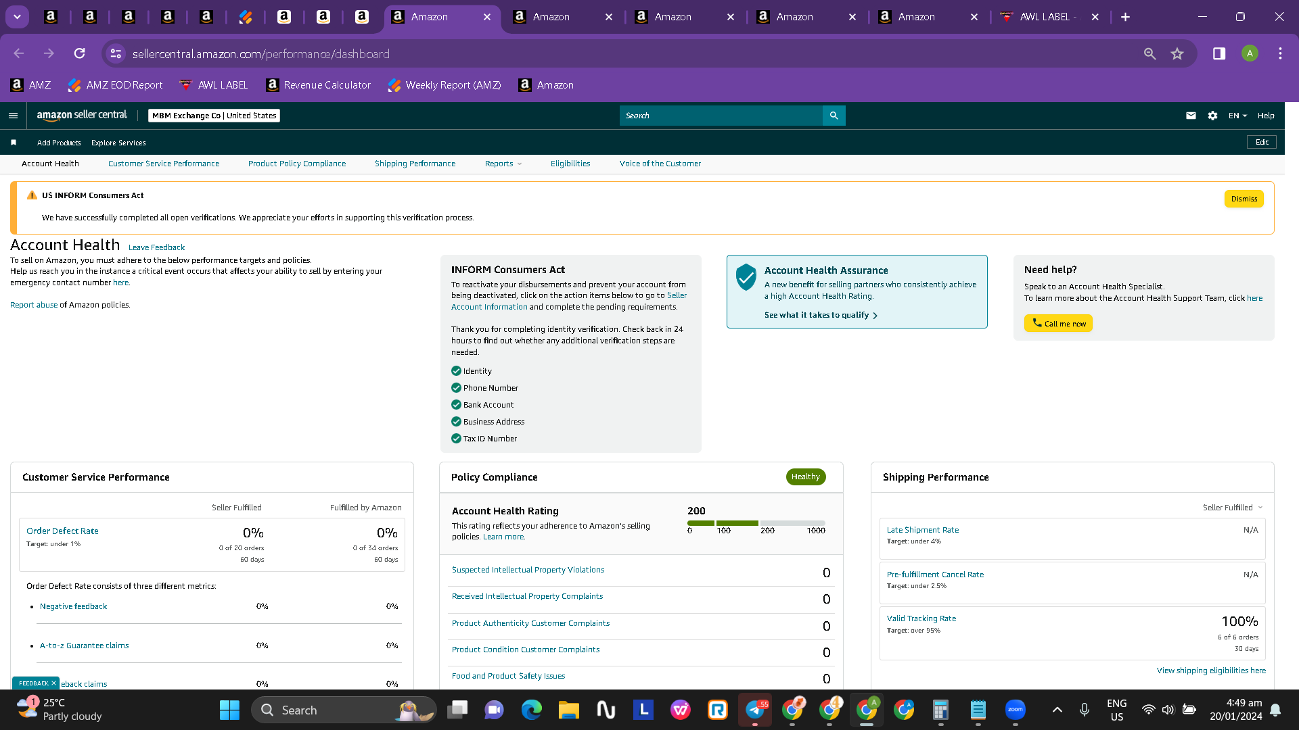This screenshot has width=1299, height=730.
Task: Open the Windows Start menu
Action: tap(229, 710)
